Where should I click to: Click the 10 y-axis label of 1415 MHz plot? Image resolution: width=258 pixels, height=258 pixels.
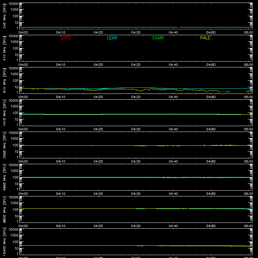pyautogui.click(x=16, y=119)
